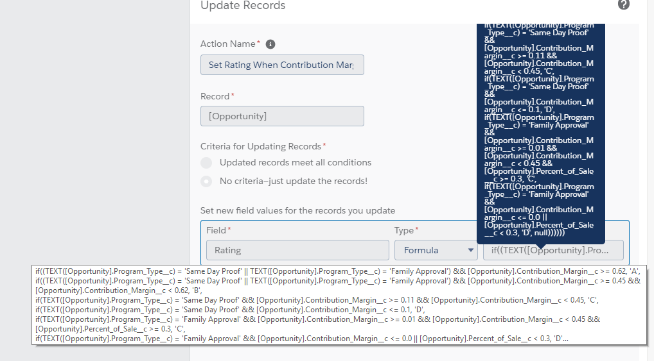
Task: Open the help question mark icon
Action: click(624, 4)
